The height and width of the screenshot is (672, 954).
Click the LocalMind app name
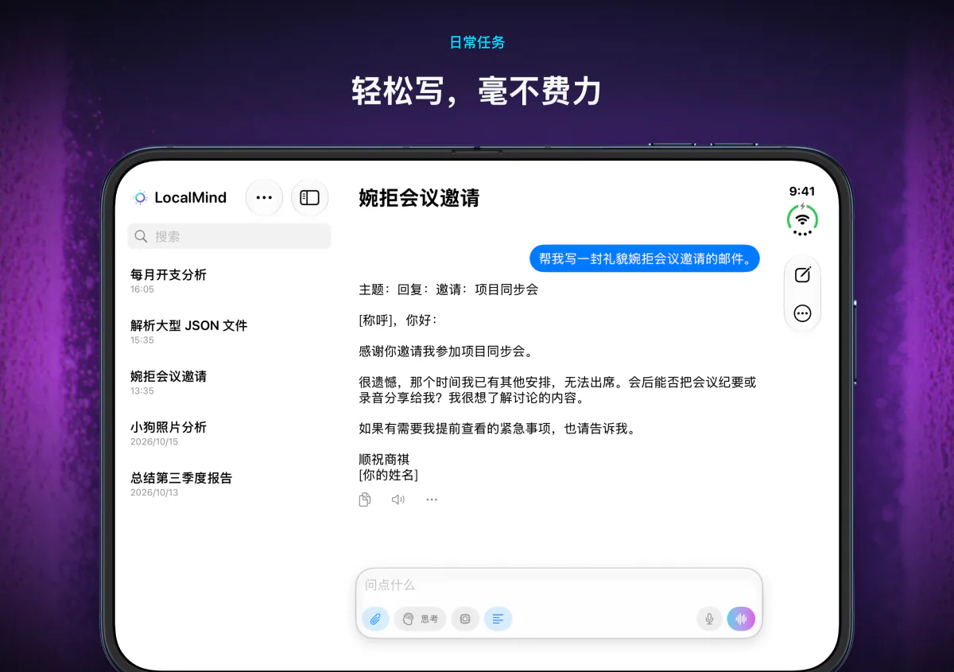tap(191, 197)
